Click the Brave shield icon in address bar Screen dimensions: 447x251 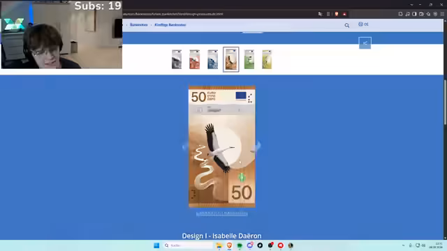337,14
